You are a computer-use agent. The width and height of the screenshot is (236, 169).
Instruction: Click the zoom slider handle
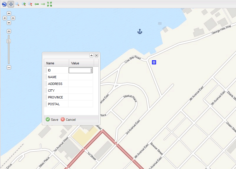(x=9, y=41)
